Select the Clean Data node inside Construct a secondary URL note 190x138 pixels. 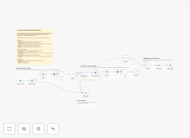136,72
